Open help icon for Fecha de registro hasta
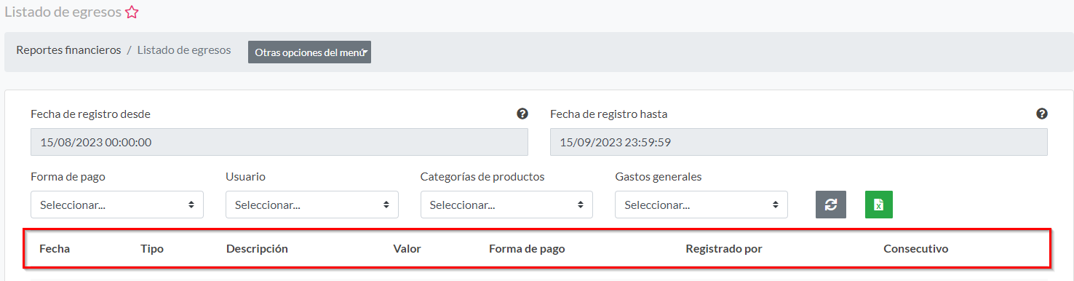The image size is (1074, 281). (1042, 114)
